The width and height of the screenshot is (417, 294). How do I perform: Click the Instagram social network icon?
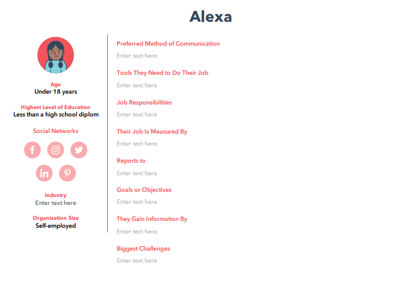coord(55,150)
